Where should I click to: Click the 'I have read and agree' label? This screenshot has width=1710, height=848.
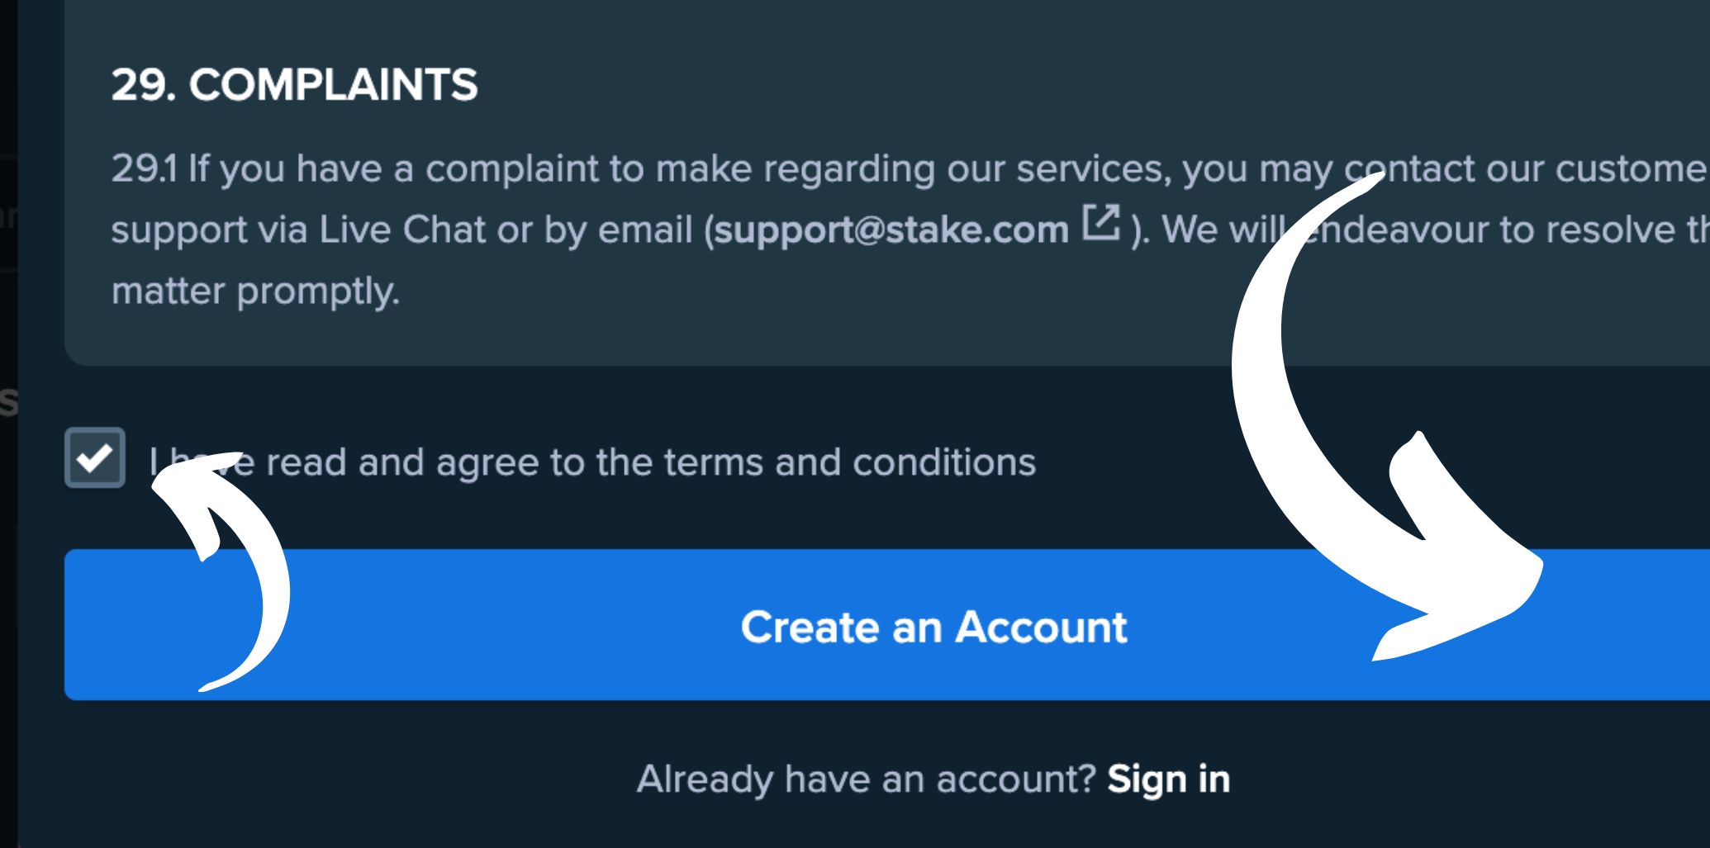coord(591,462)
